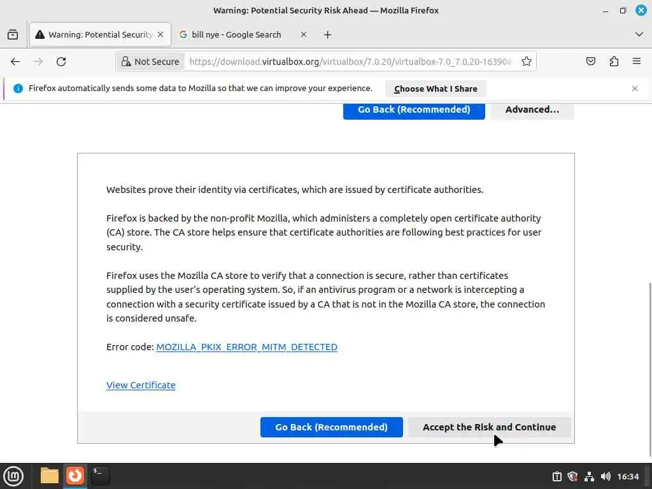This screenshot has width=652, height=489.
Task: Click Go Back (Recommended) in advanced panel
Action: pos(331,427)
